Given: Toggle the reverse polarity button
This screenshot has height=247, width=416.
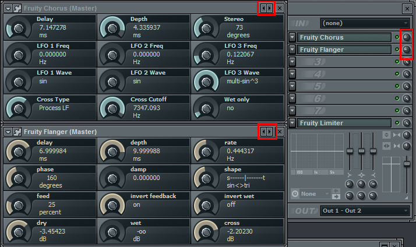Looking at the screenshot, I should [x=386, y=135].
